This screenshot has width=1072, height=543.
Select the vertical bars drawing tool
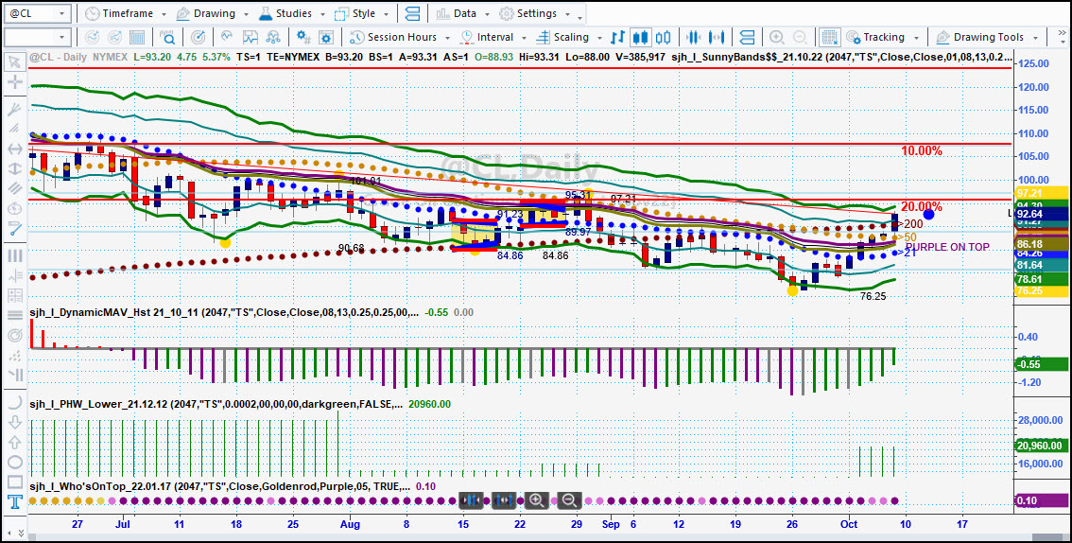[x=13, y=255]
